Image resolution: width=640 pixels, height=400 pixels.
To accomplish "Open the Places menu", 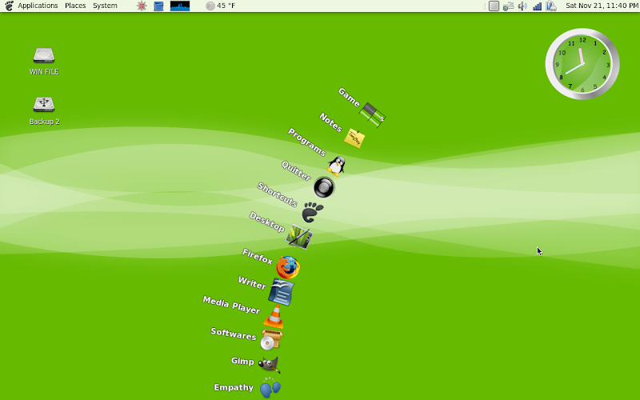I will 75,6.
